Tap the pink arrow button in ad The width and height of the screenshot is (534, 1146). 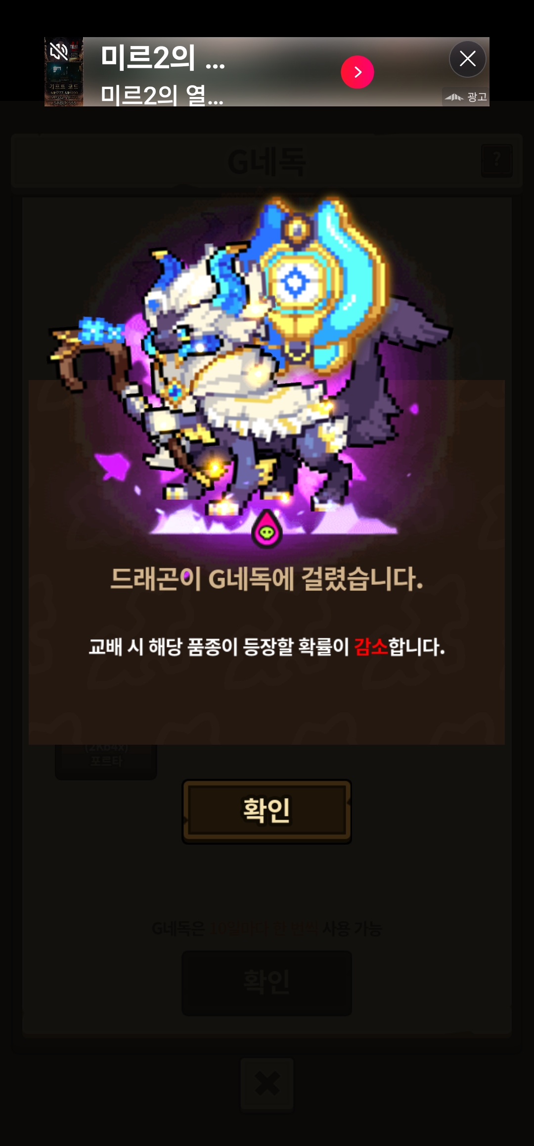point(357,72)
